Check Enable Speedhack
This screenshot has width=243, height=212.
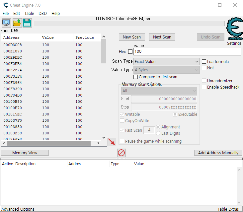(204, 87)
